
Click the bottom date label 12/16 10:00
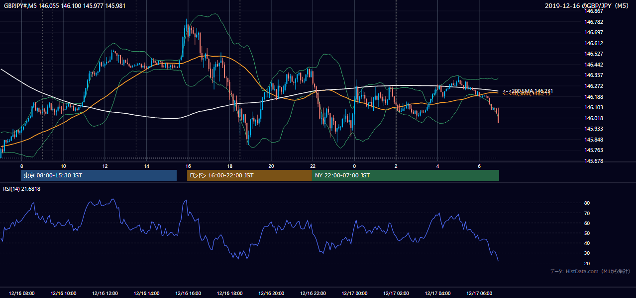pos(63,294)
